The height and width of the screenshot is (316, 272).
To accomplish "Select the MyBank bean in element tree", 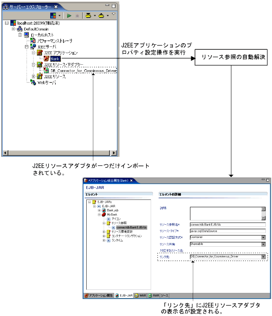I will click(x=112, y=215).
